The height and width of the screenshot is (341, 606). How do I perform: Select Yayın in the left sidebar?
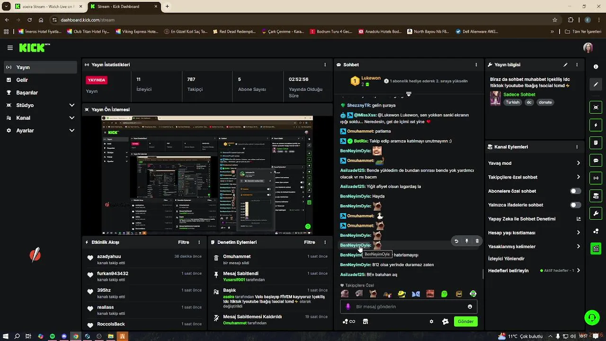(40, 67)
